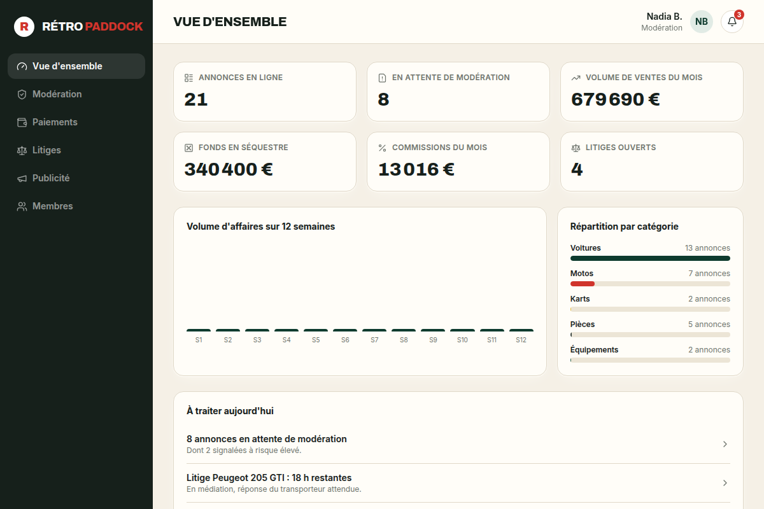Click the list icon on Annonces en ligne card
This screenshot has height=509, width=764.
pos(188,78)
